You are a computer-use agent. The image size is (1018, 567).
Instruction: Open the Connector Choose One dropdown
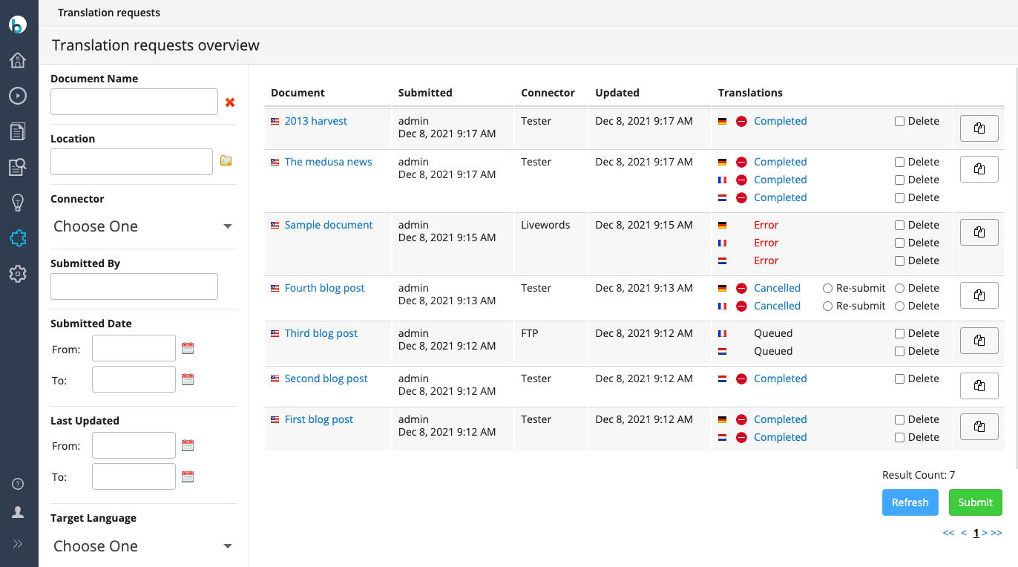(x=142, y=226)
